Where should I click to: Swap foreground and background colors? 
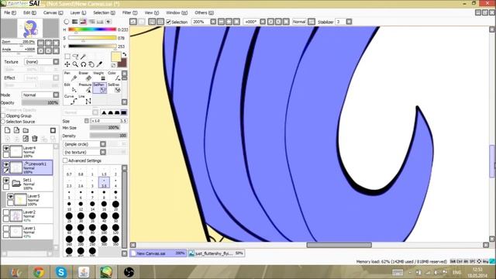click(x=124, y=54)
